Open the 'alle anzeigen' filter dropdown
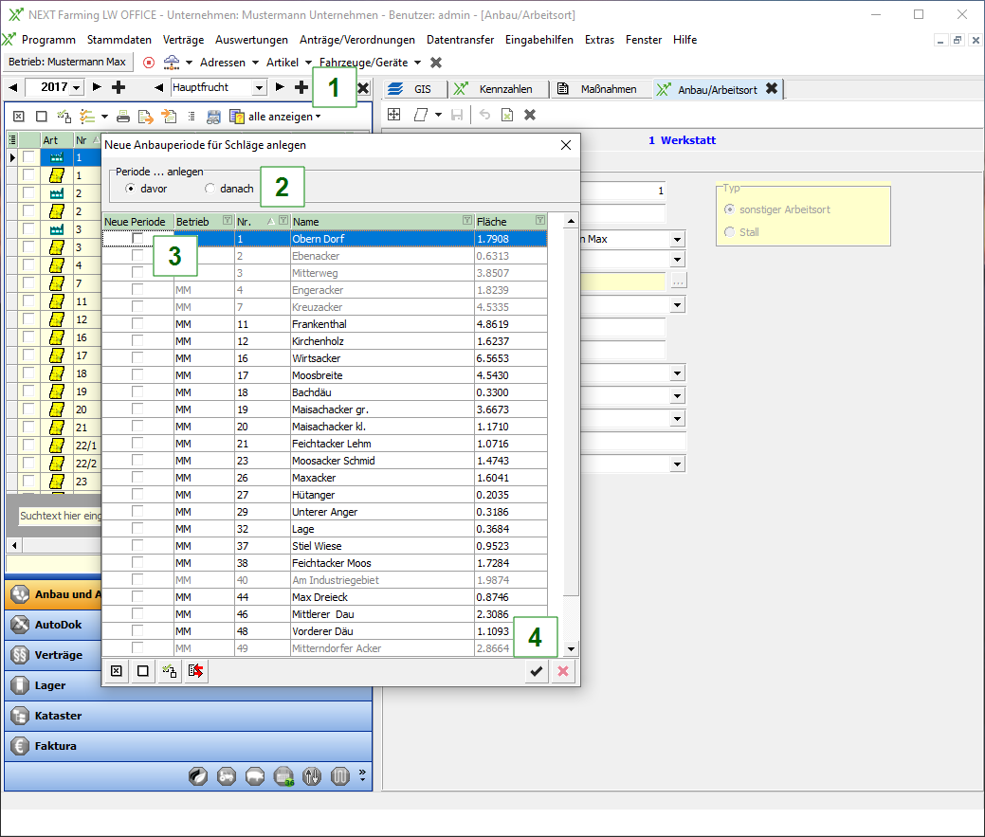985x837 pixels. (x=283, y=117)
